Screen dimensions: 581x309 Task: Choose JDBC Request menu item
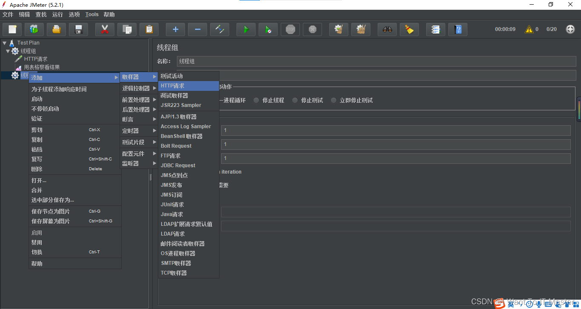(x=188, y=166)
